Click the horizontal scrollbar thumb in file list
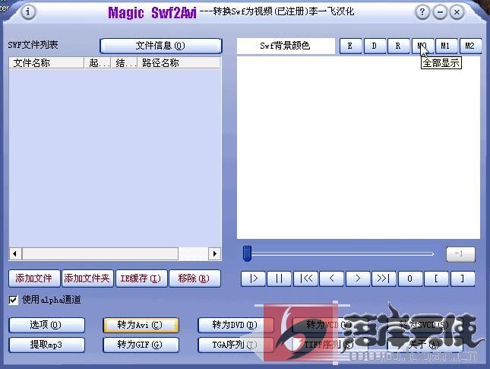 pyautogui.click(x=100, y=254)
